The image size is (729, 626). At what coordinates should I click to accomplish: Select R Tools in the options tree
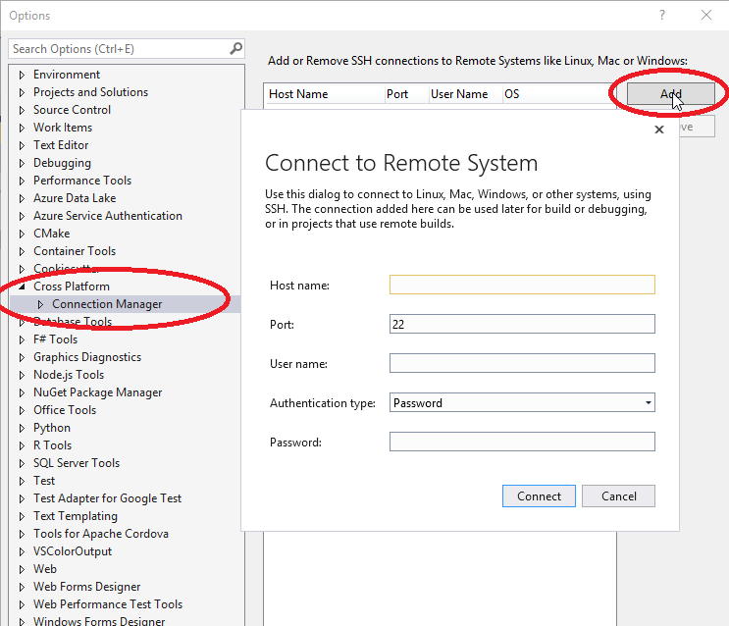coord(53,445)
